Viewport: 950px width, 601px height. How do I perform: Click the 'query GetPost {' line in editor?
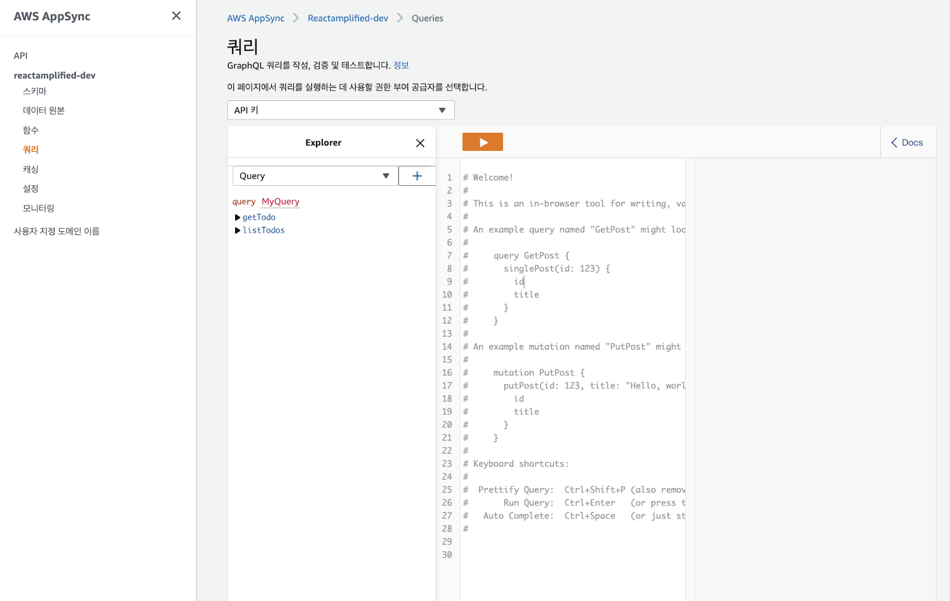(531, 255)
